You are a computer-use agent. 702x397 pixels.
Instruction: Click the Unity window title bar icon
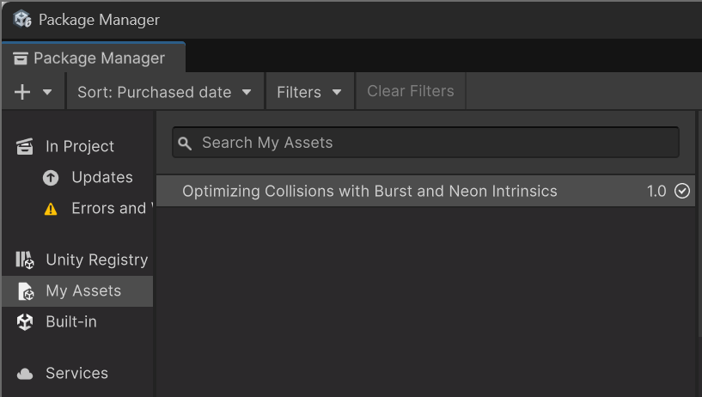(x=22, y=19)
